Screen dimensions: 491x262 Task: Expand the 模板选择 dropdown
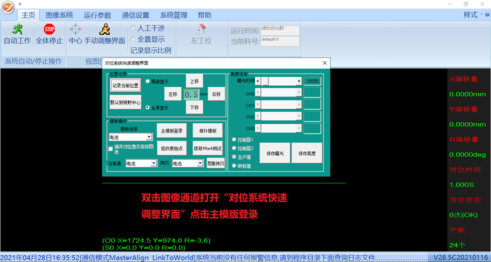(x=149, y=137)
